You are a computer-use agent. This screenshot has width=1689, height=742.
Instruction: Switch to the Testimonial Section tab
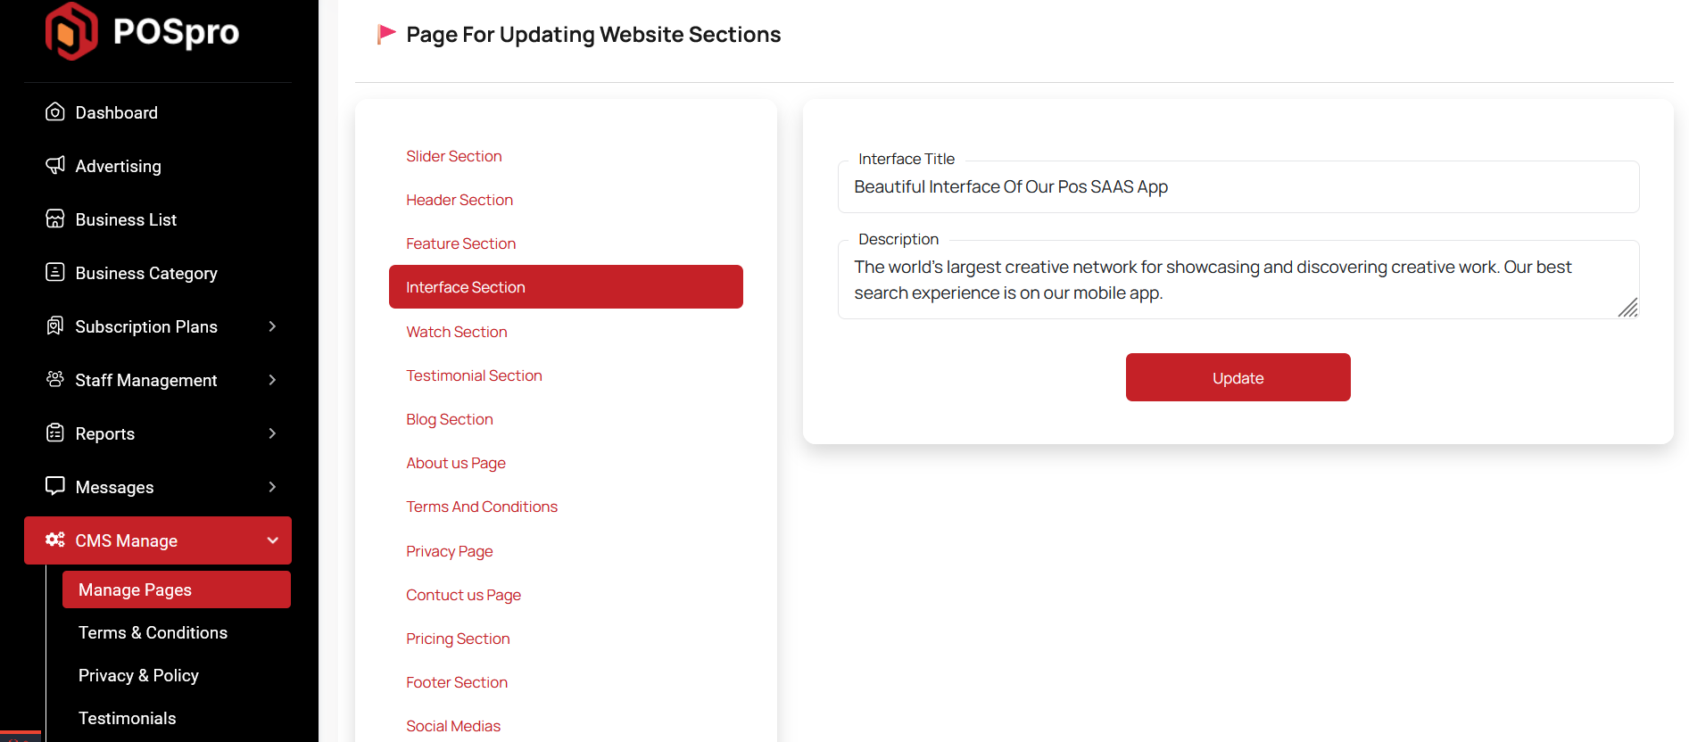click(x=474, y=375)
